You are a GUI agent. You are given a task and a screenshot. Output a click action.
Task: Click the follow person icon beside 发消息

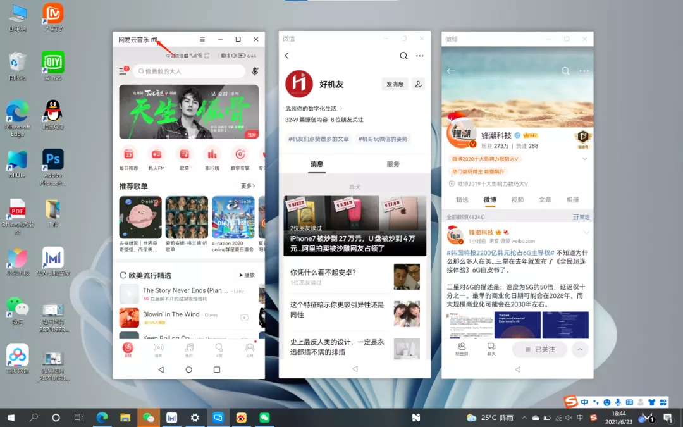tap(418, 84)
